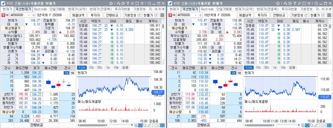333x128 pixels.
Task: Click the fullscreen bracket icon in the left window
Action: [137, 3]
